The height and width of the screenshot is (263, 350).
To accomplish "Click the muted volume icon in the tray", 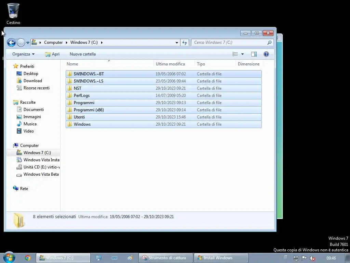I will tap(312, 258).
